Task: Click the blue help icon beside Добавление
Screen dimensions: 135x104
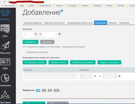Action: pyautogui.click(x=62, y=10)
